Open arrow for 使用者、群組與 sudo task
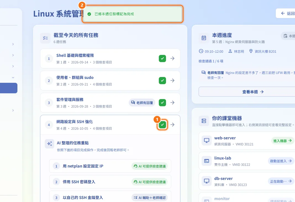The width and height of the screenshot is (295, 202). pyautogui.click(x=173, y=80)
